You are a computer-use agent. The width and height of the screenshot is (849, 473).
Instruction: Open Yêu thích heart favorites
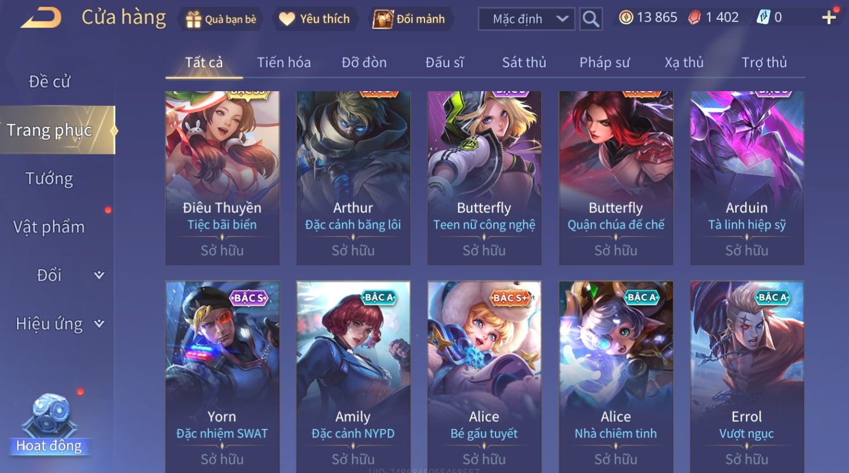287,19
